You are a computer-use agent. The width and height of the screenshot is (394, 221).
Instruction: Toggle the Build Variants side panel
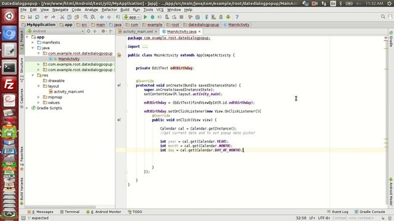coord(22,192)
